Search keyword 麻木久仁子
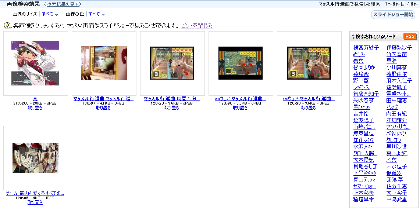420x223 pixels. coord(399,81)
